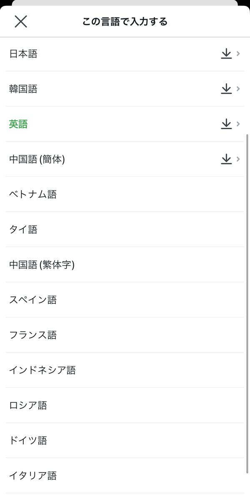Choose ベトナム語 from the list
Image resolution: width=250 pixels, height=501 pixels.
125,194
